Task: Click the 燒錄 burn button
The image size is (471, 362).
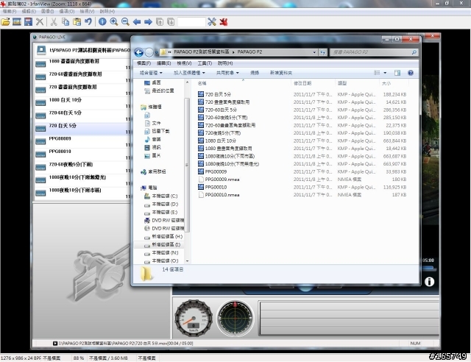Action: click(255, 73)
